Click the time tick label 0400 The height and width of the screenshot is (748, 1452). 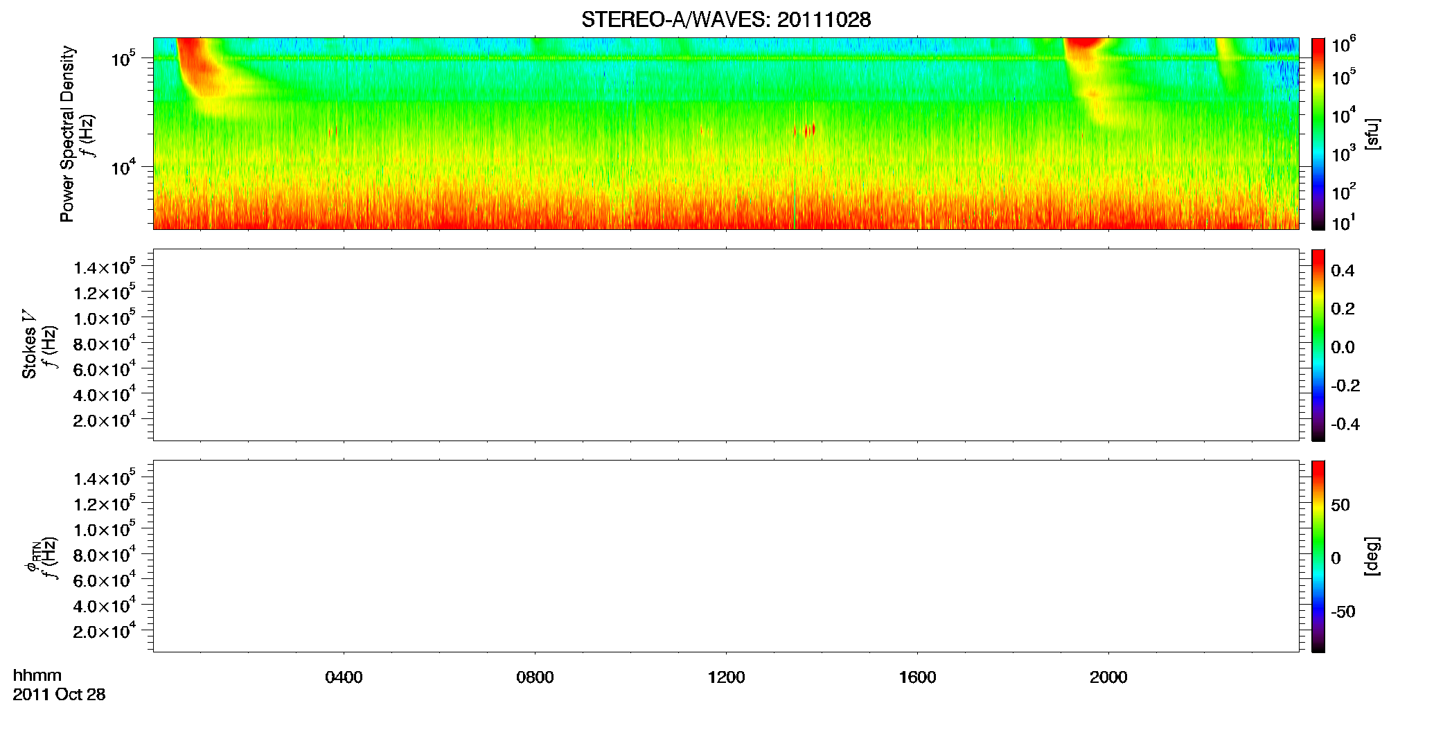click(344, 677)
